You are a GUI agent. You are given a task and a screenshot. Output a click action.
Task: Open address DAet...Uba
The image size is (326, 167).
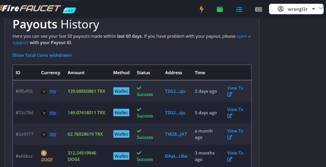176,156
